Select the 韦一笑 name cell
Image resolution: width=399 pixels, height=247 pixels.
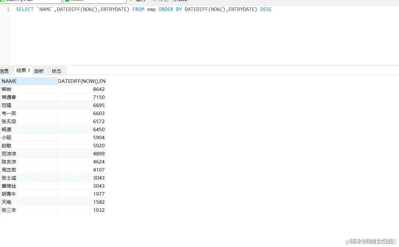coord(29,114)
